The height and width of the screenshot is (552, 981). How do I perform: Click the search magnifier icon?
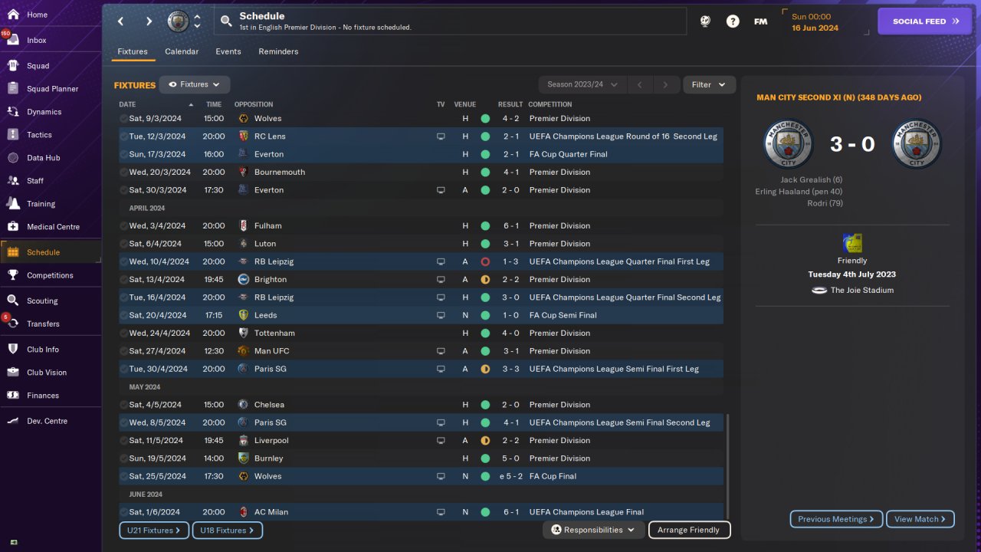pos(226,21)
